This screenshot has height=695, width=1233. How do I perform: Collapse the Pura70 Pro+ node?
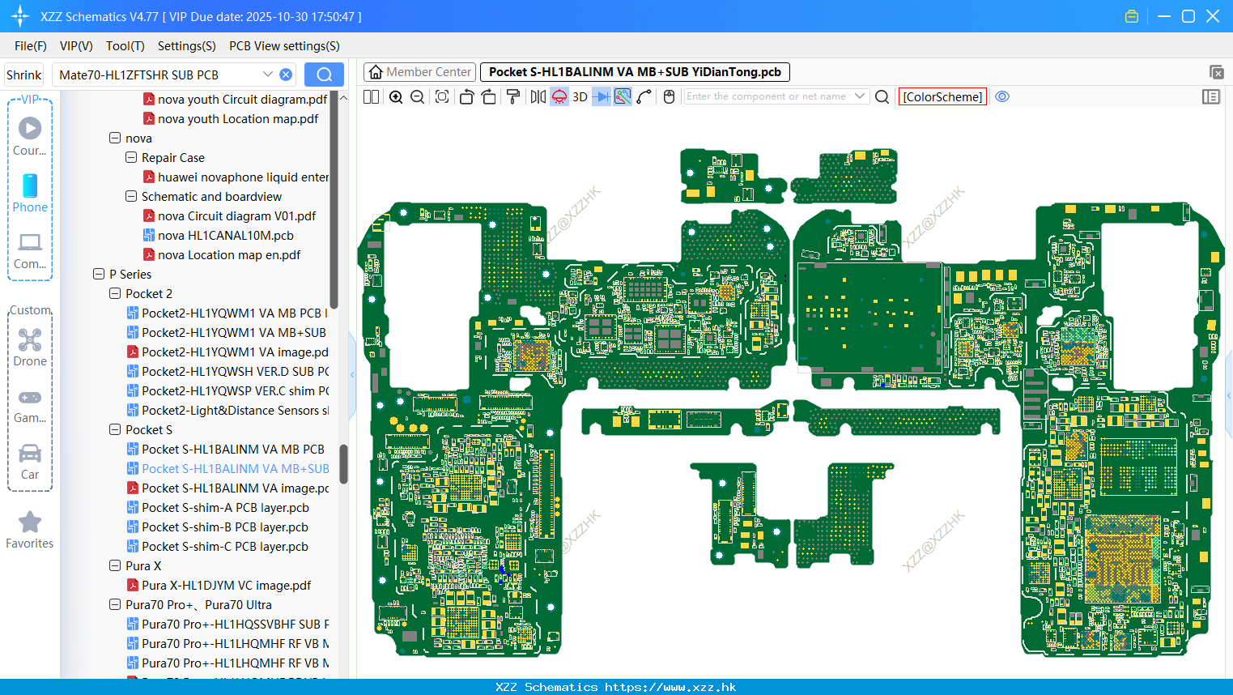(x=115, y=605)
